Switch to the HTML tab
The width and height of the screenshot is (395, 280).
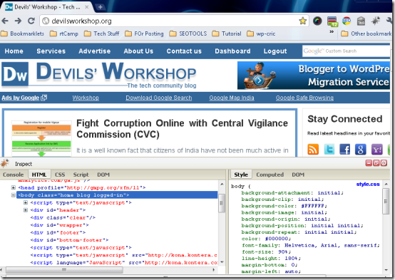pos(39,175)
